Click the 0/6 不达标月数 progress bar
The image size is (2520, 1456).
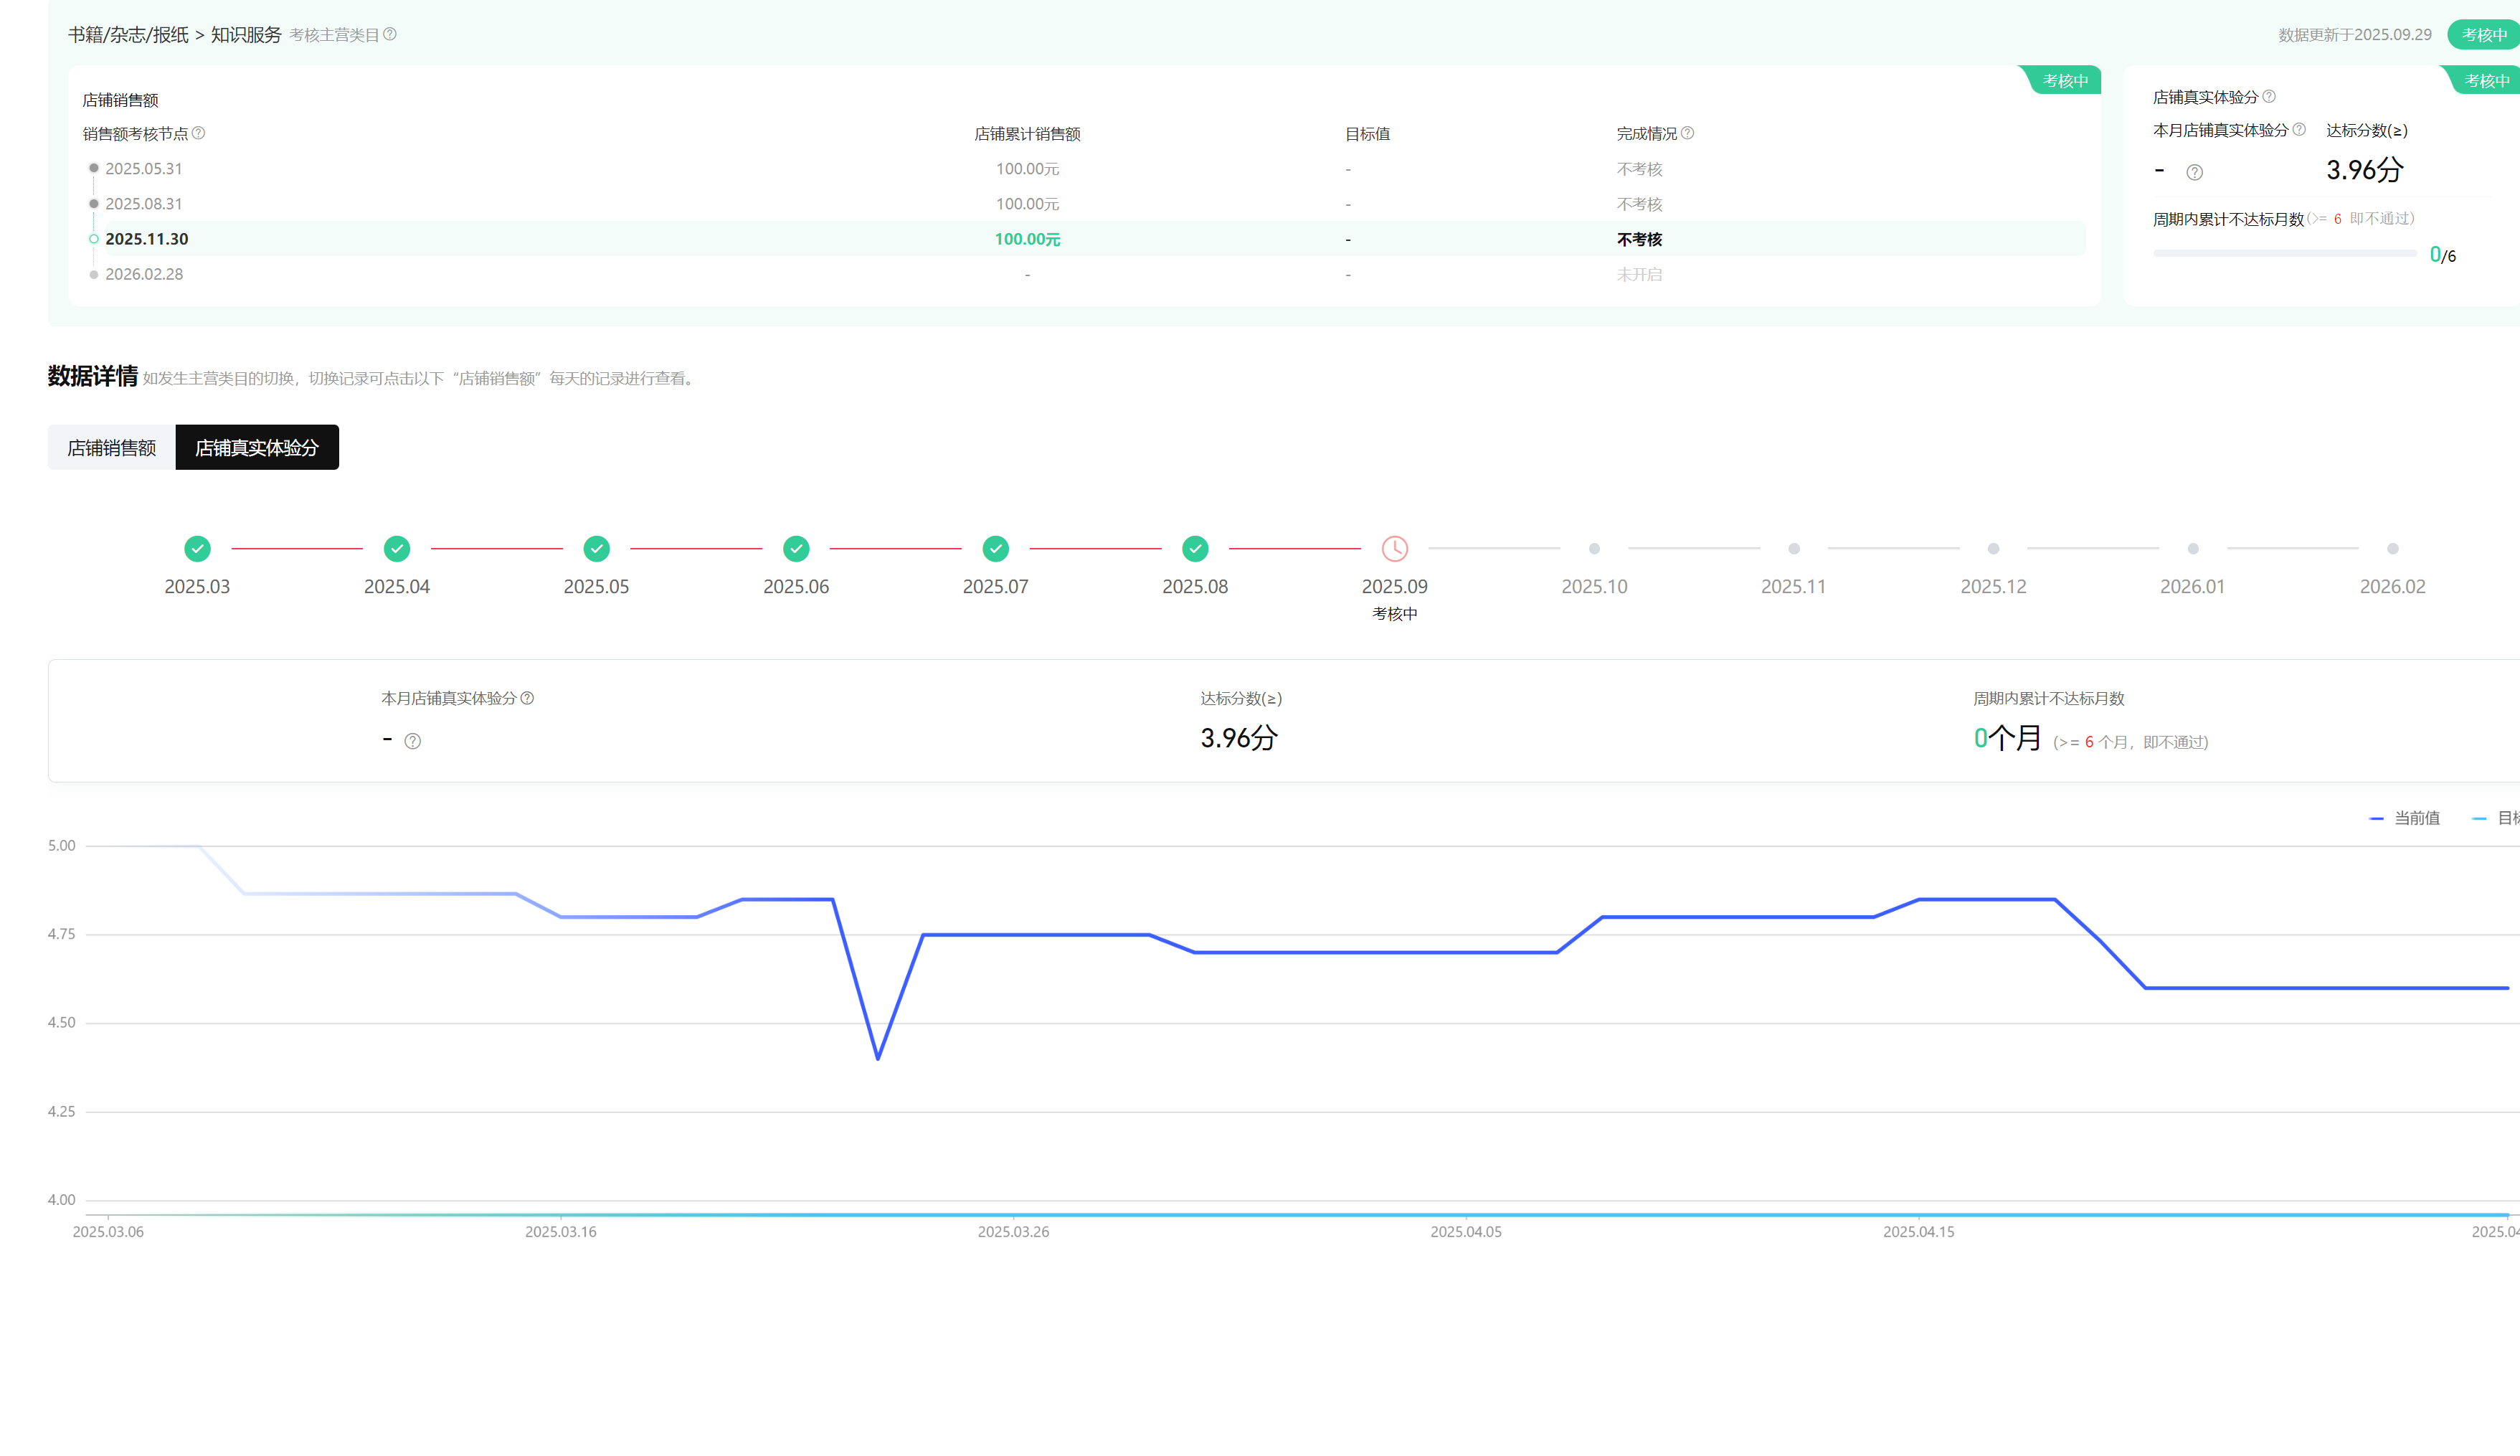[x=2284, y=254]
